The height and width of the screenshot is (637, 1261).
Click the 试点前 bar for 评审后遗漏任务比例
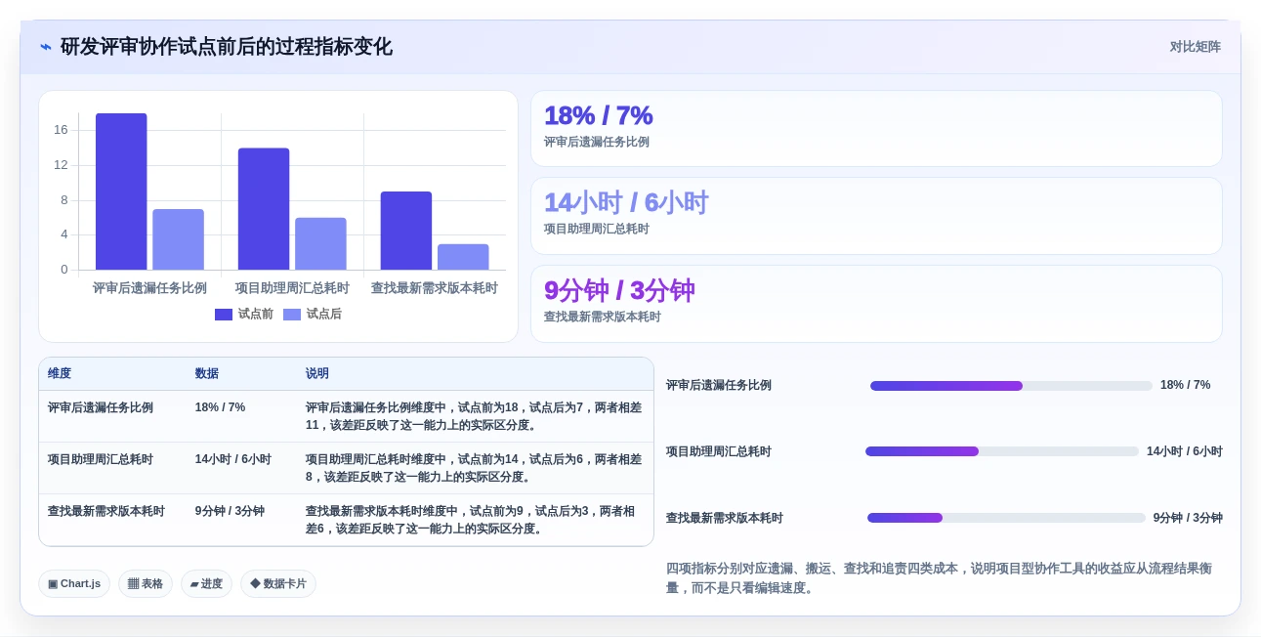(x=121, y=191)
